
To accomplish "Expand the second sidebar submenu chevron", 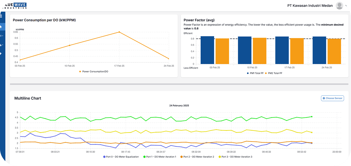I will coord(3,45).
